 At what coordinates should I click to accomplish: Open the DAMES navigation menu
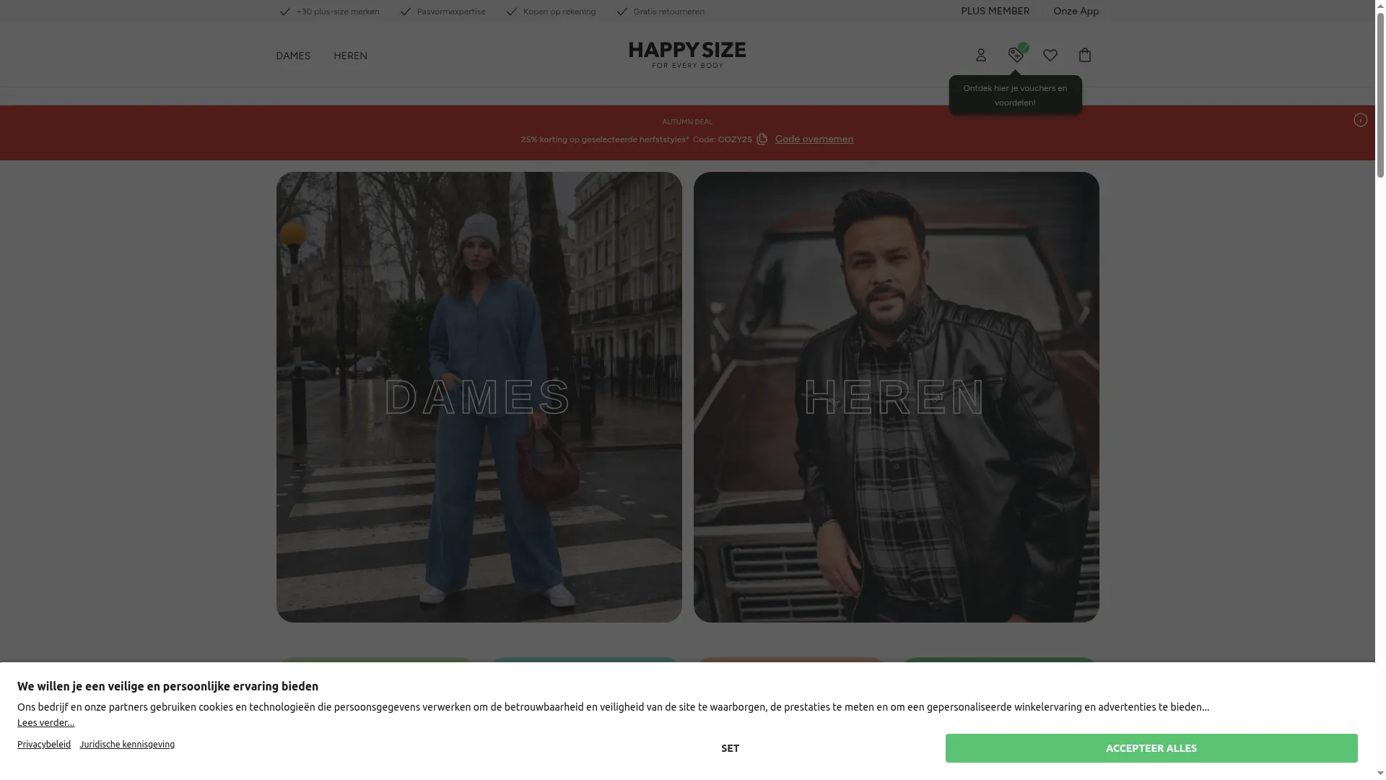[293, 56]
